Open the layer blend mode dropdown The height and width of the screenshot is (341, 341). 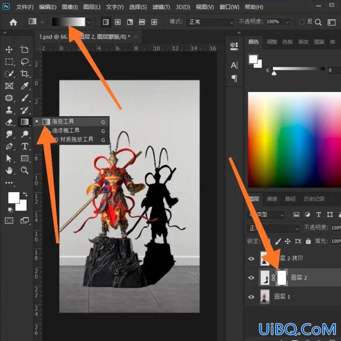(x=273, y=228)
